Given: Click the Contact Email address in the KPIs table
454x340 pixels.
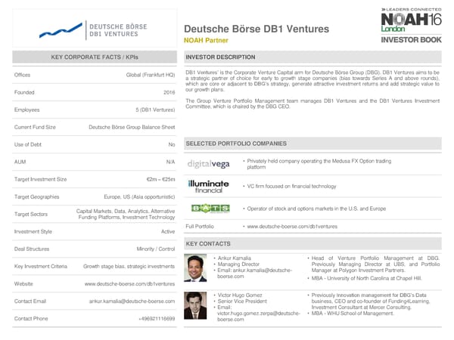Looking at the screenshot, I should pos(132,301).
